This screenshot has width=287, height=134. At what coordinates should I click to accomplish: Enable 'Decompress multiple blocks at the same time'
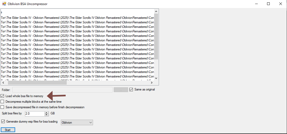[x=2, y=101]
